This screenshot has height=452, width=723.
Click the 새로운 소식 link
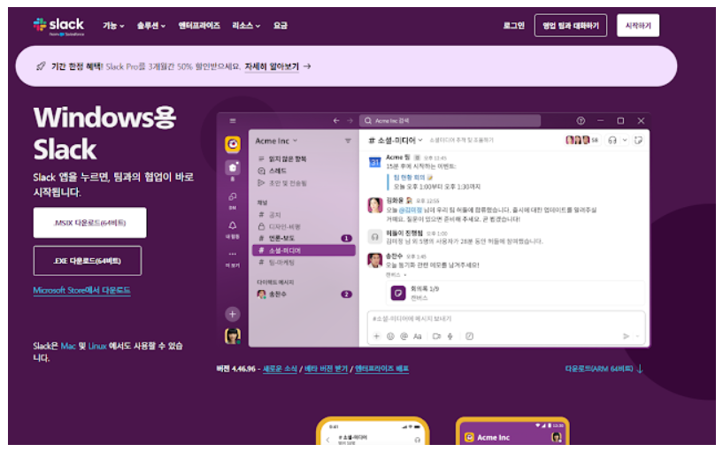tap(280, 369)
